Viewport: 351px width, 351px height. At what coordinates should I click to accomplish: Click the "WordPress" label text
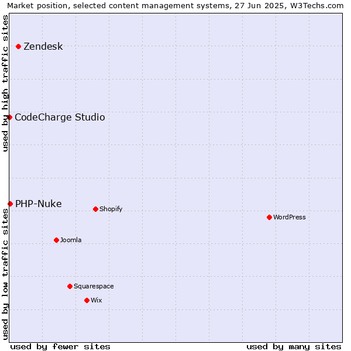pos(290,217)
